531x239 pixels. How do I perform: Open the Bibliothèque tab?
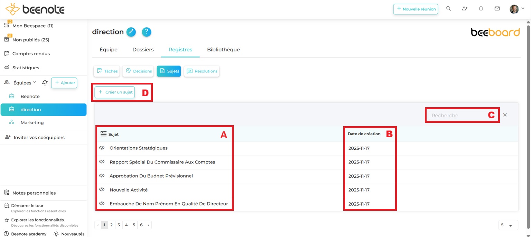(223, 50)
